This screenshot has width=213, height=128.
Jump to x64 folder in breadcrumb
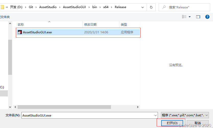click(106, 7)
